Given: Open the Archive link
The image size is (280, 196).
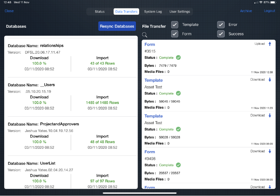Looking at the screenshot, I should point(246,11).
